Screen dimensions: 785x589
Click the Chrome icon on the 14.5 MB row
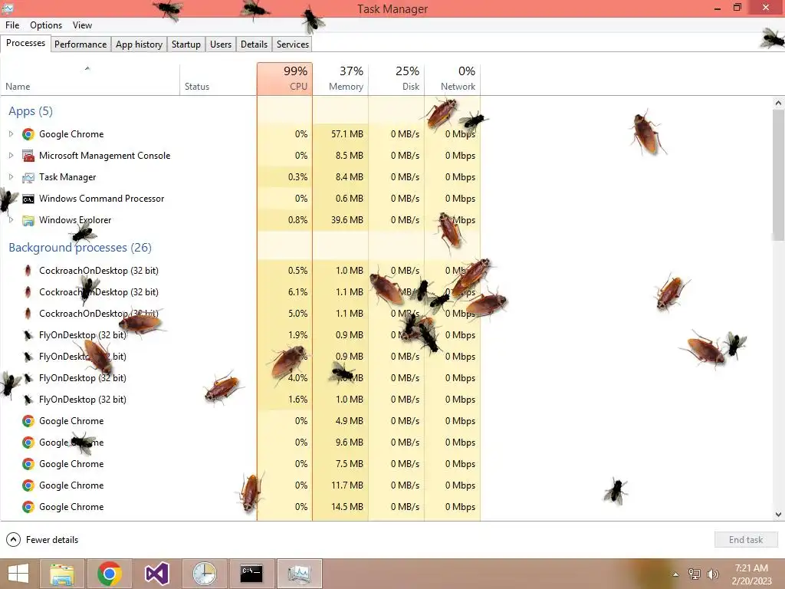(28, 508)
